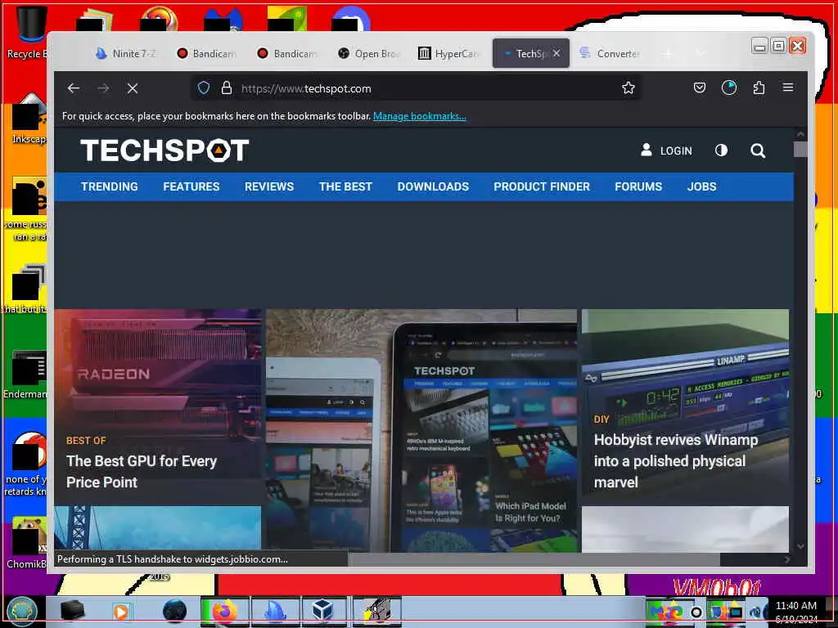
Task: Click the Manage bookmarks link
Action: [x=420, y=116]
